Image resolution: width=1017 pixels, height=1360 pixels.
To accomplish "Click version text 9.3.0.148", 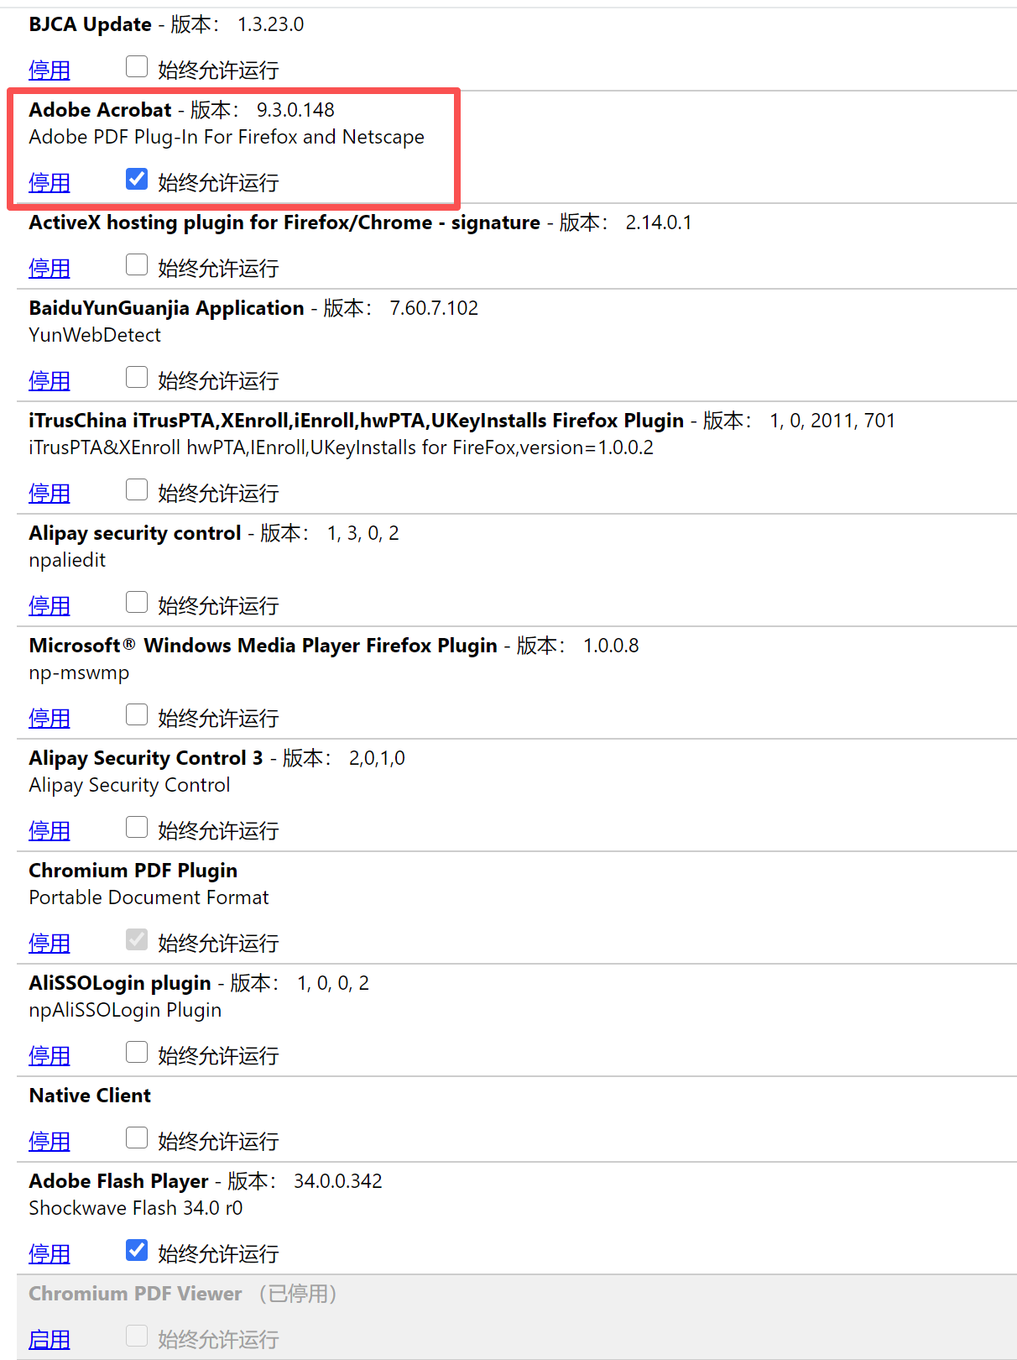I will (x=295, y=110).
